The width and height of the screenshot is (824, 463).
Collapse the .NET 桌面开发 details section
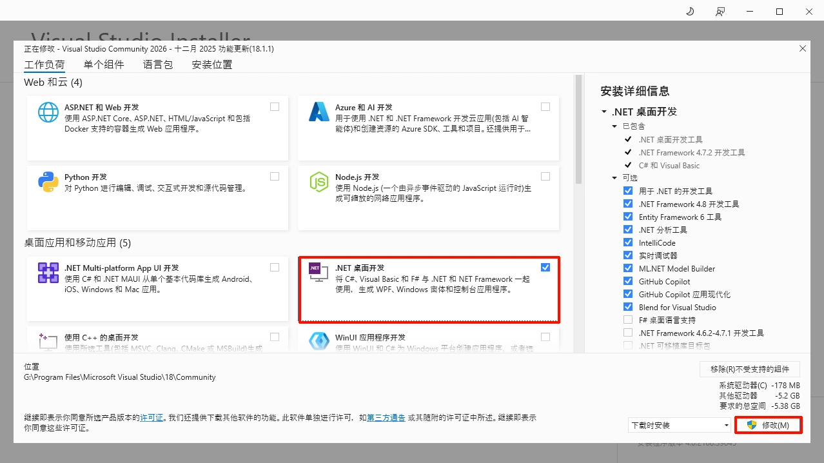pyautogui.click(x=605, y=112)
